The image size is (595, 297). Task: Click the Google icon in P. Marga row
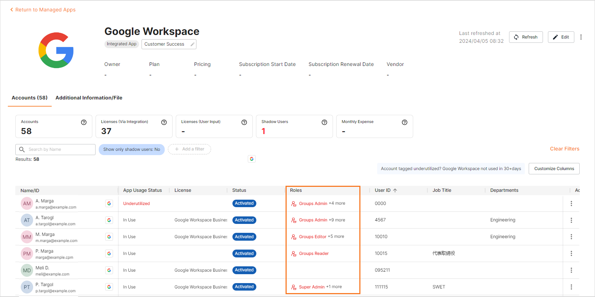(109, 254)
